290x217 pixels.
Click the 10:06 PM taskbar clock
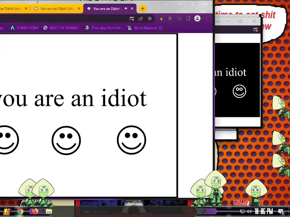264,211
